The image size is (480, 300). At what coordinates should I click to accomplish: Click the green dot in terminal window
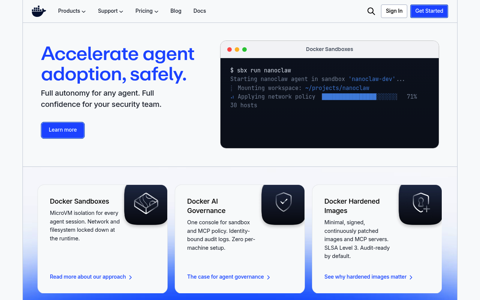click(244, 49)
